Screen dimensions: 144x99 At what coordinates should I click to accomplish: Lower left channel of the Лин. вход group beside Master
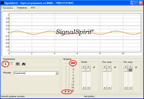point(104,88)
